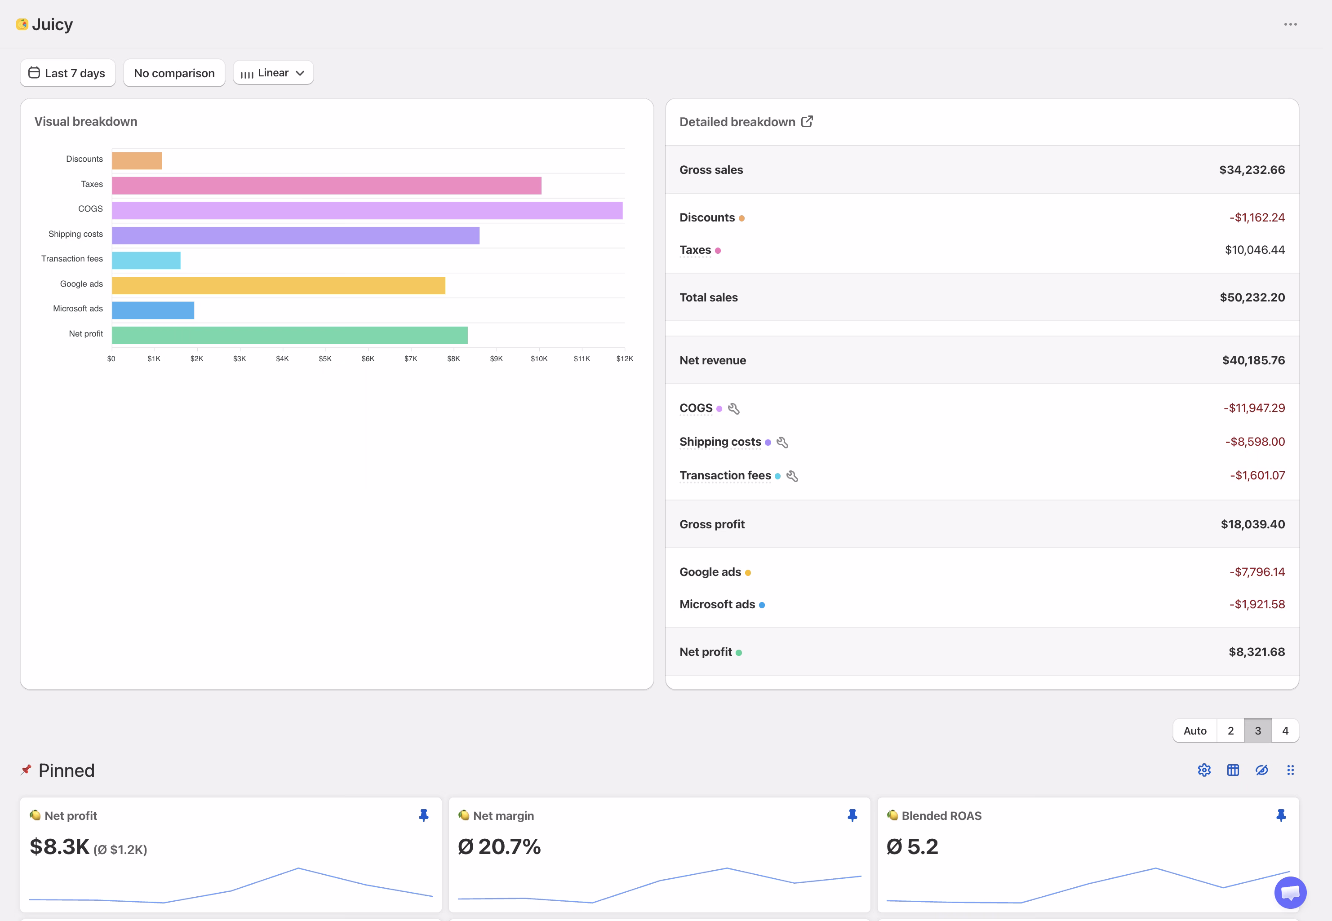Open Detailed breakdown in external view icon
Viewport: 1332px width, 921px height.
[x=807, y=122]
